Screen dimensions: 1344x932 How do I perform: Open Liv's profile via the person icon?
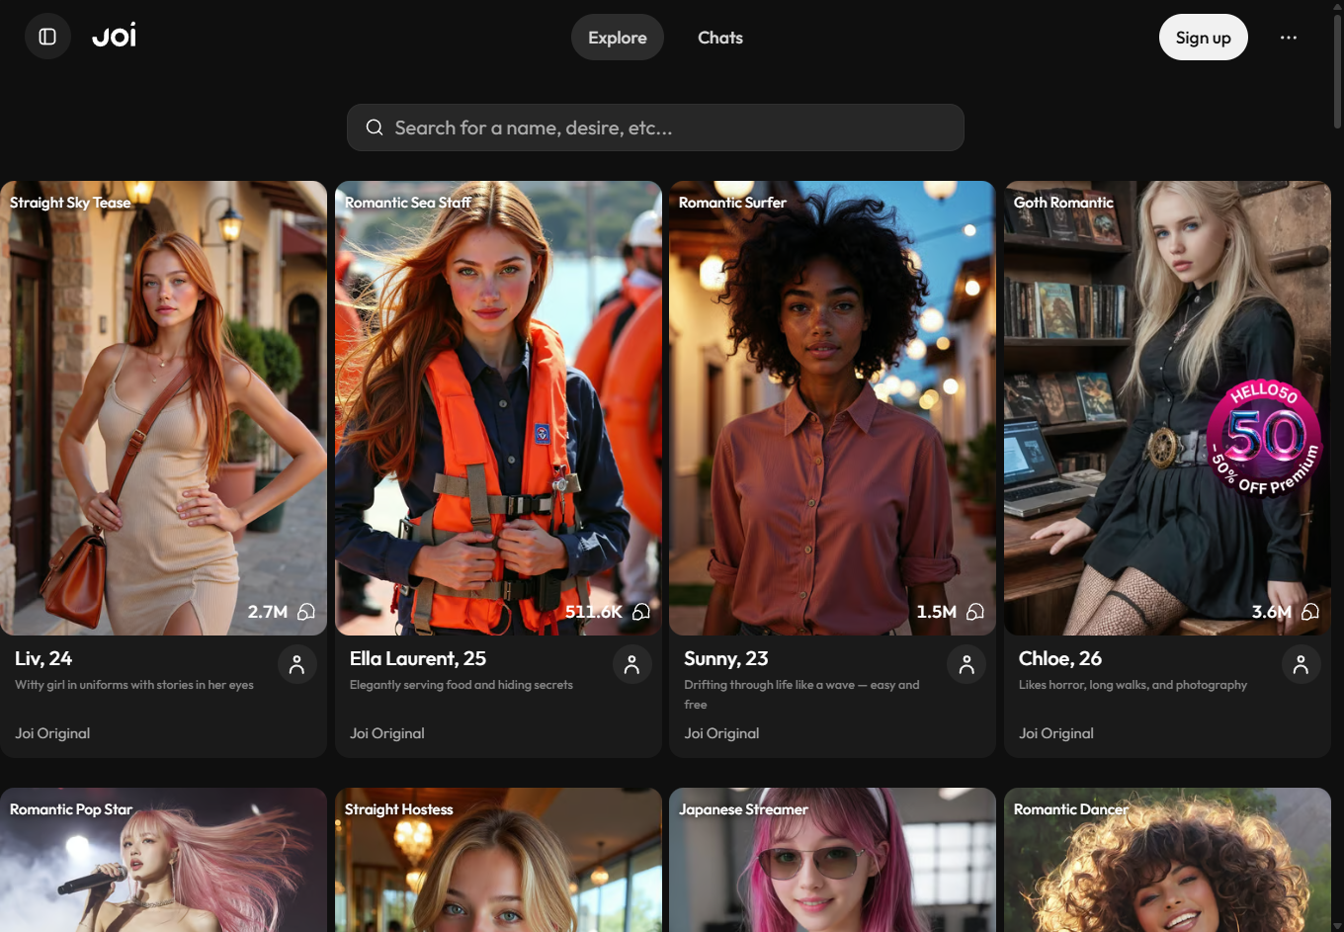click(297, 664)
